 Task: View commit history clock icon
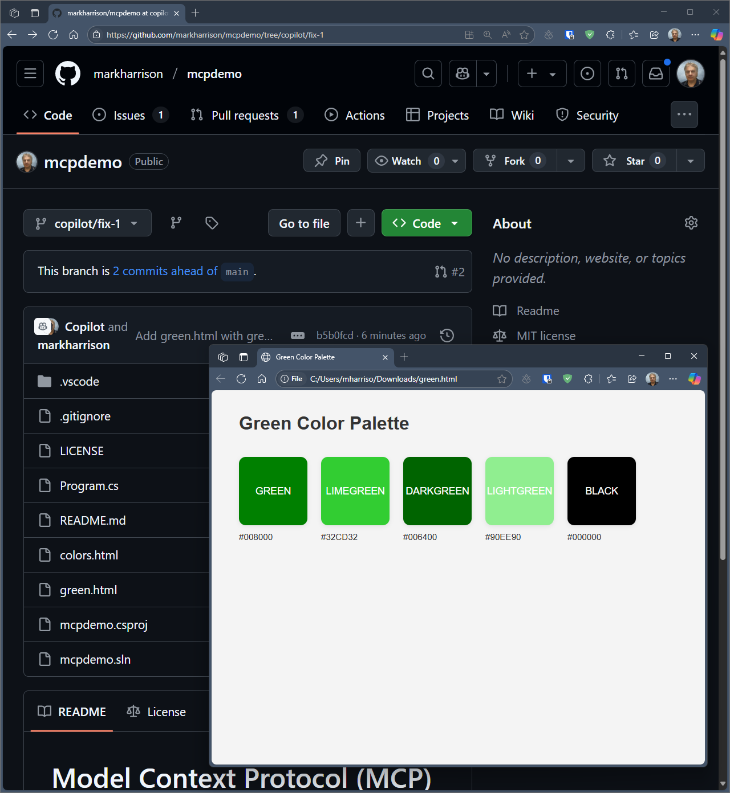click(x=447, y=336)
